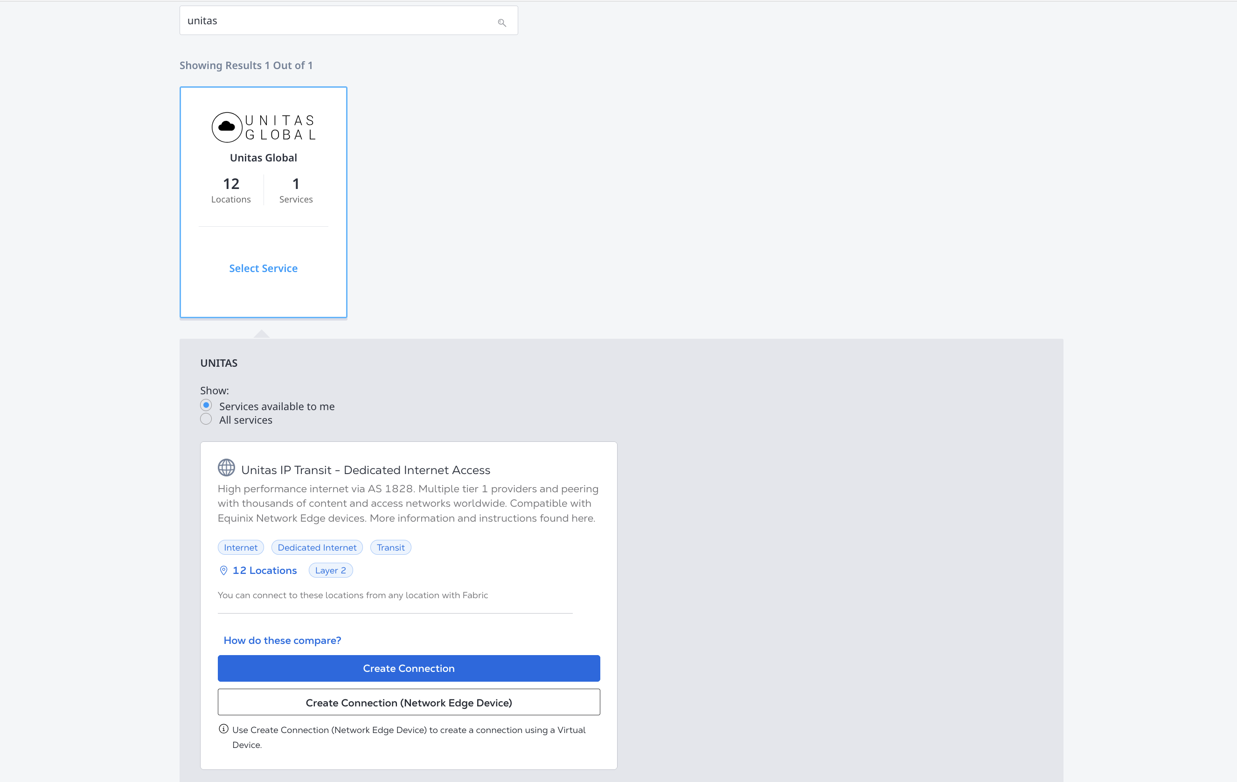Click the Transit tag
The height and width of the screenshot is (782, 1237).
(391, 548)
